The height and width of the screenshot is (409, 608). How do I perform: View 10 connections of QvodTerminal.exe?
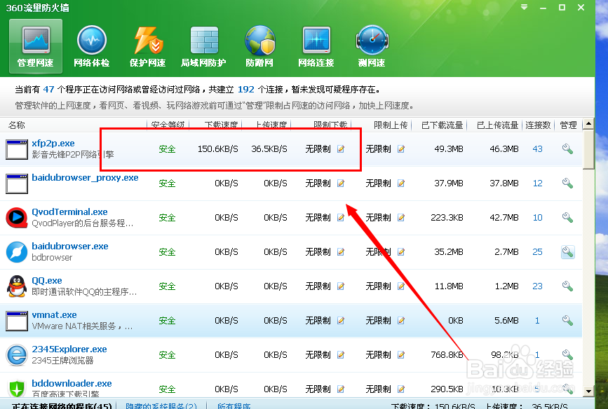click(x=537, y=218)
